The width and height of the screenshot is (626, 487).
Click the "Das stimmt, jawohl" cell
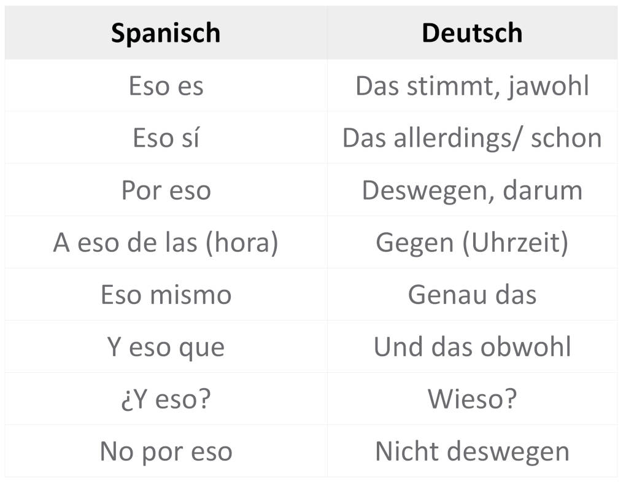472,86
